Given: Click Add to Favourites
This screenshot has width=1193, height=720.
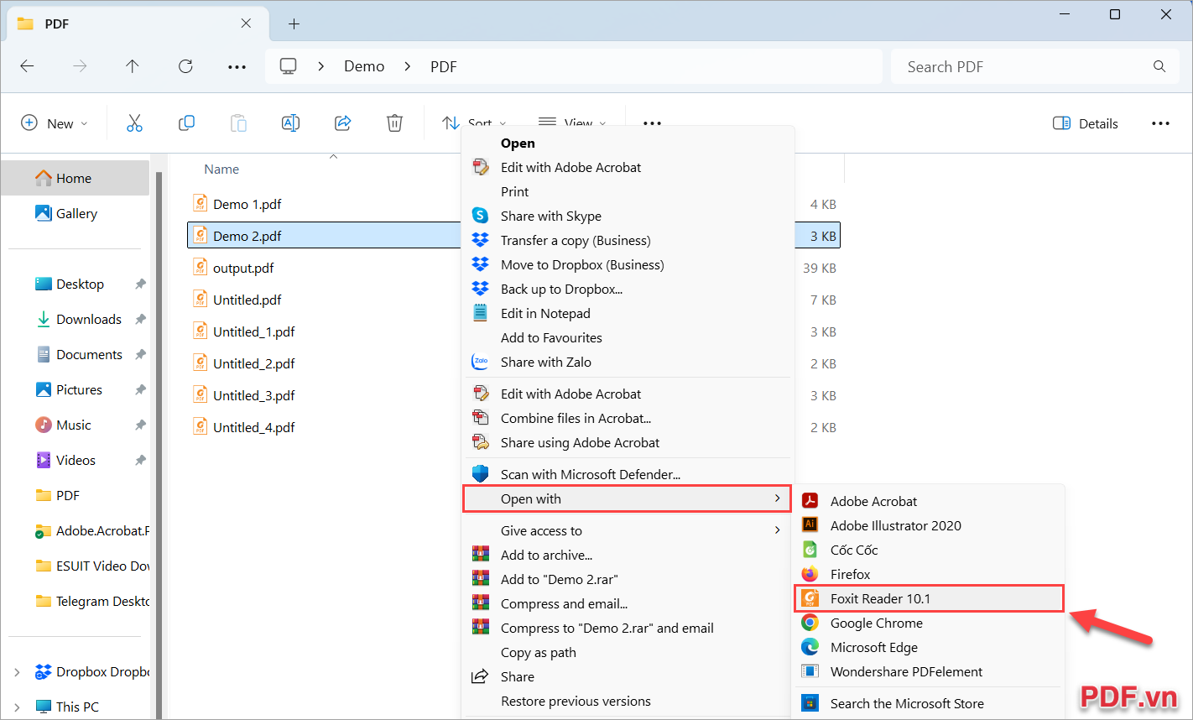Looking at the screenshot, I should pyautogui.click(x=628, y=337).
